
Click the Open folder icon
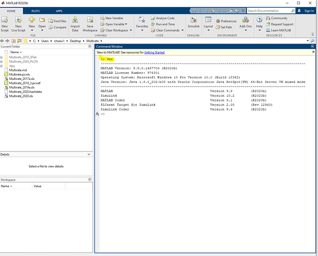42,20
